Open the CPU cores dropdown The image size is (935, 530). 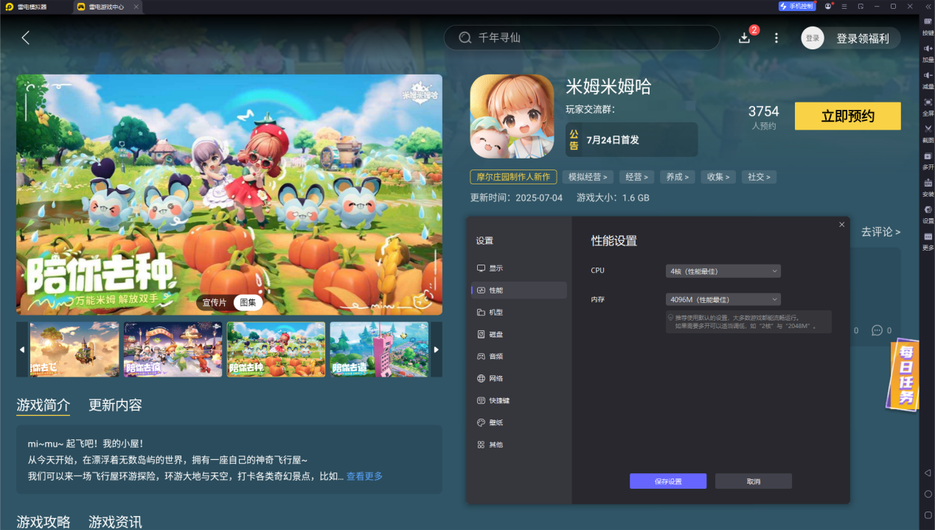pyautogui.click(x=723, y=271)
